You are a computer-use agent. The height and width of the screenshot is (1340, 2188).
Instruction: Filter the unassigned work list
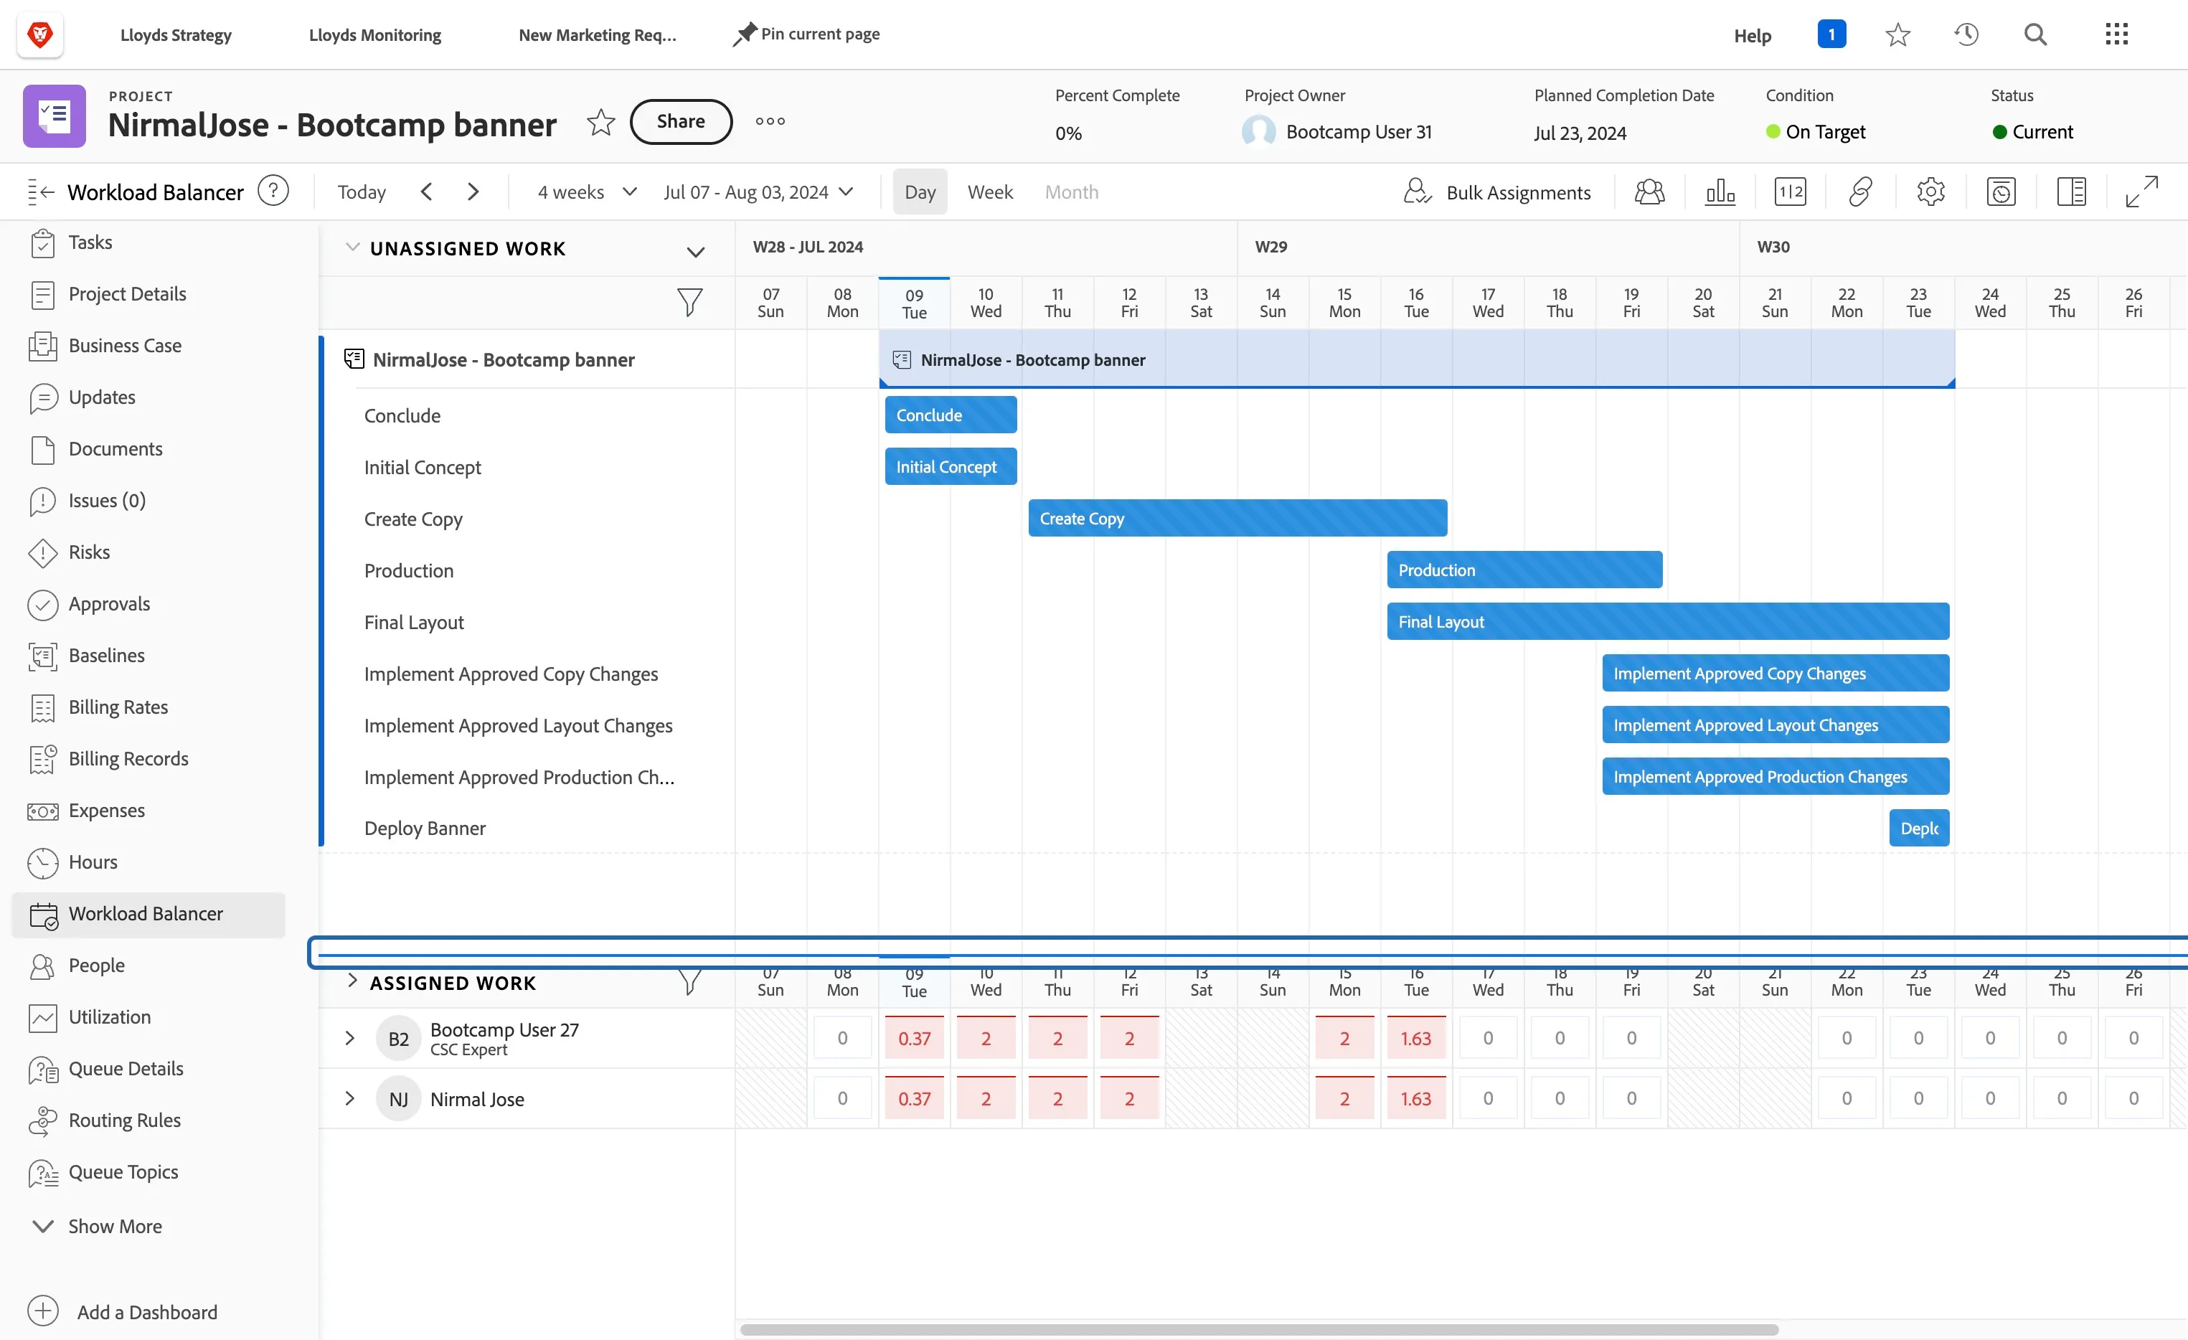pos(689,302)
